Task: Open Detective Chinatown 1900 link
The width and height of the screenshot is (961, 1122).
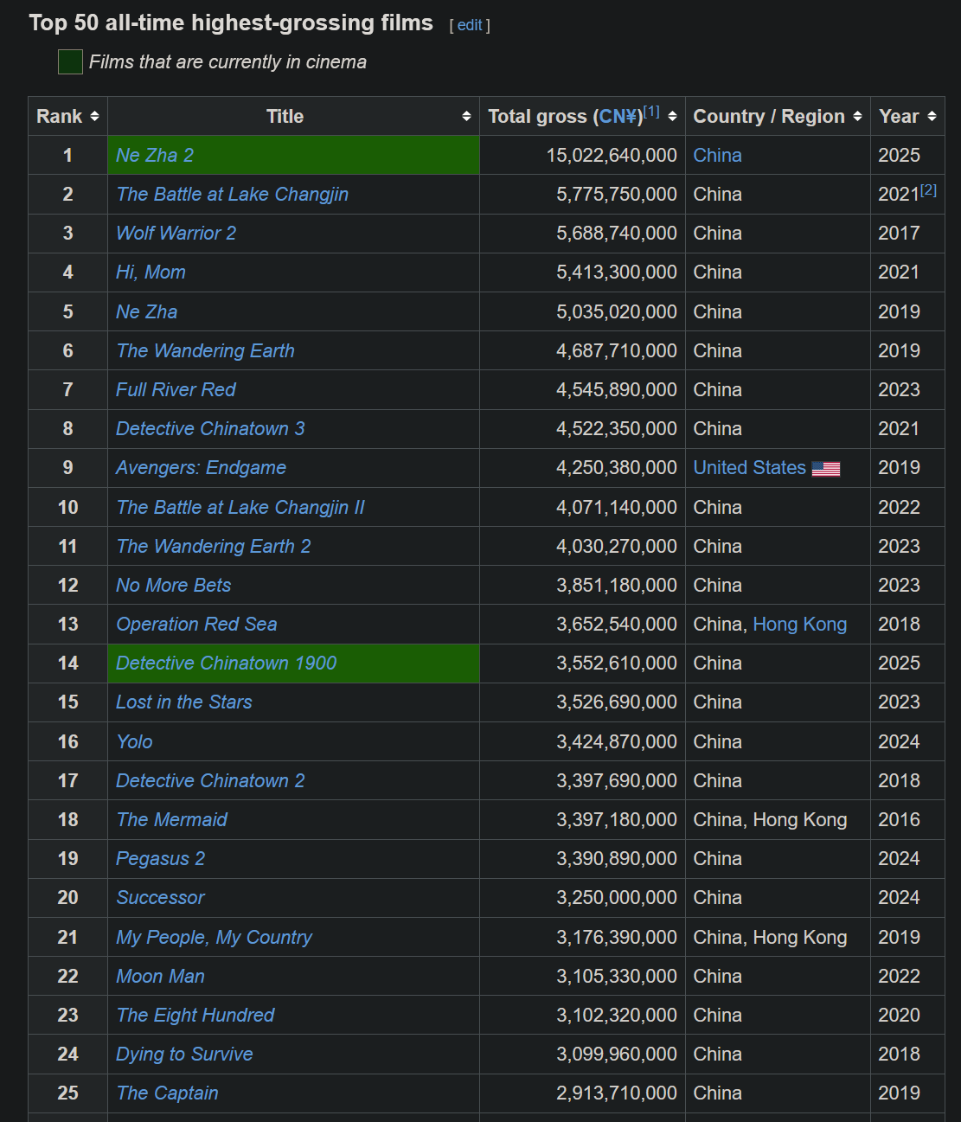Action: click(x=226, y=664)
